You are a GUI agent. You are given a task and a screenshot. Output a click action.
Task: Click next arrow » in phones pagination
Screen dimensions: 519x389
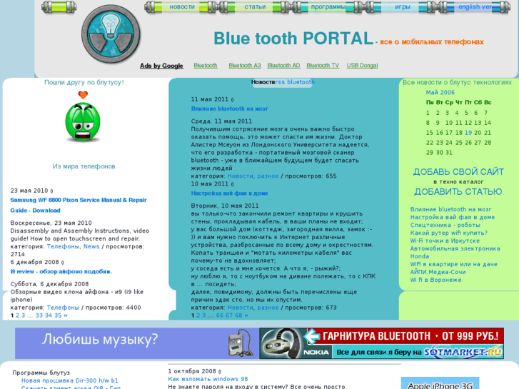(66, 315)
